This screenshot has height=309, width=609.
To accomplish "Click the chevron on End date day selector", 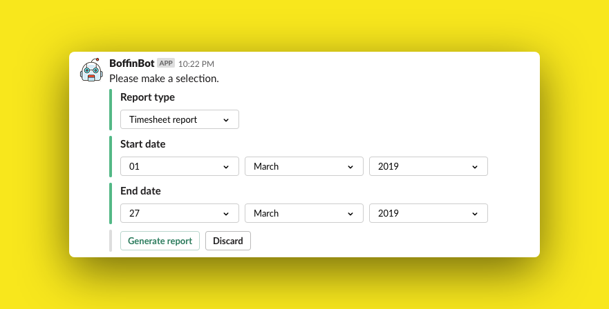I will (226, 214).
